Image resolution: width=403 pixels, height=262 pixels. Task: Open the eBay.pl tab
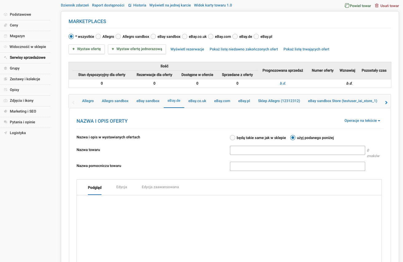click(x=244, y=101)
